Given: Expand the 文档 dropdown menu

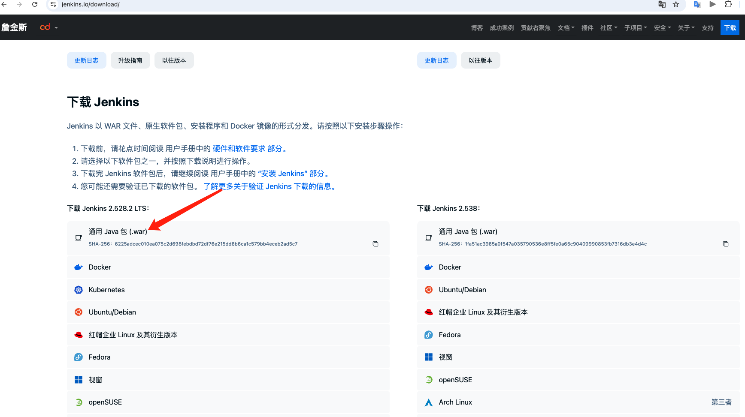Looking at the screenshot, I should [x=566, y=28].
